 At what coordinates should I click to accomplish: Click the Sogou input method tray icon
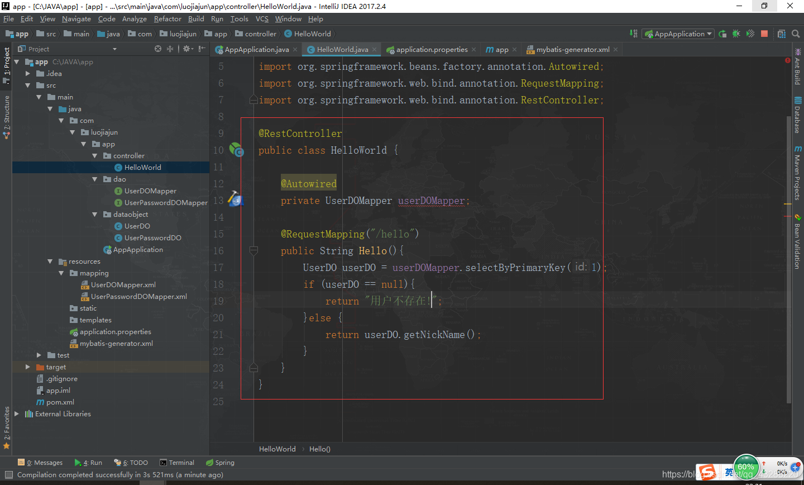coord(707,472)
